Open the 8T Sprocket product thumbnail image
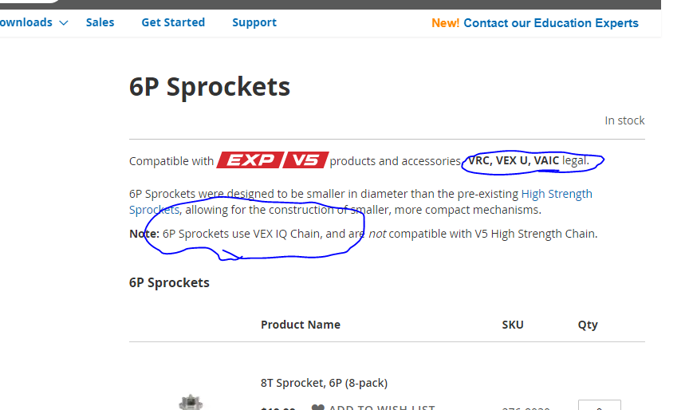The height and width of the screenshot is (410, 689). pyautogui.click(x=191, y=402)
